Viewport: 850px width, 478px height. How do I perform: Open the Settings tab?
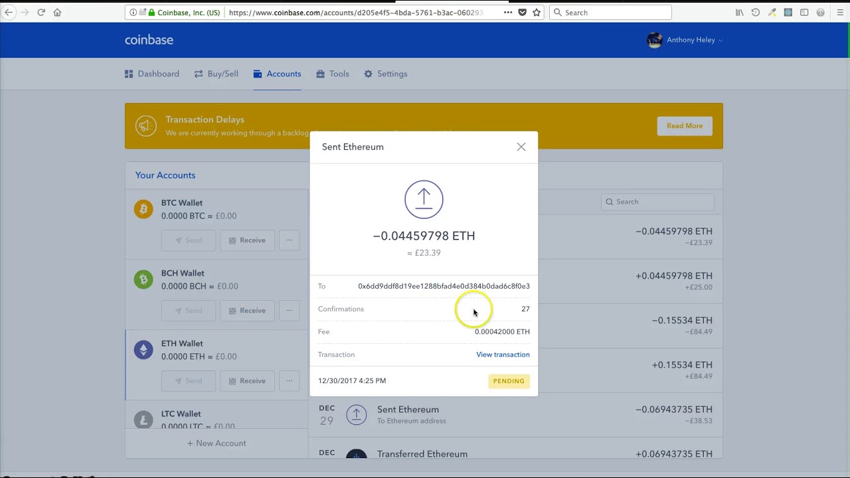[386, 74]
